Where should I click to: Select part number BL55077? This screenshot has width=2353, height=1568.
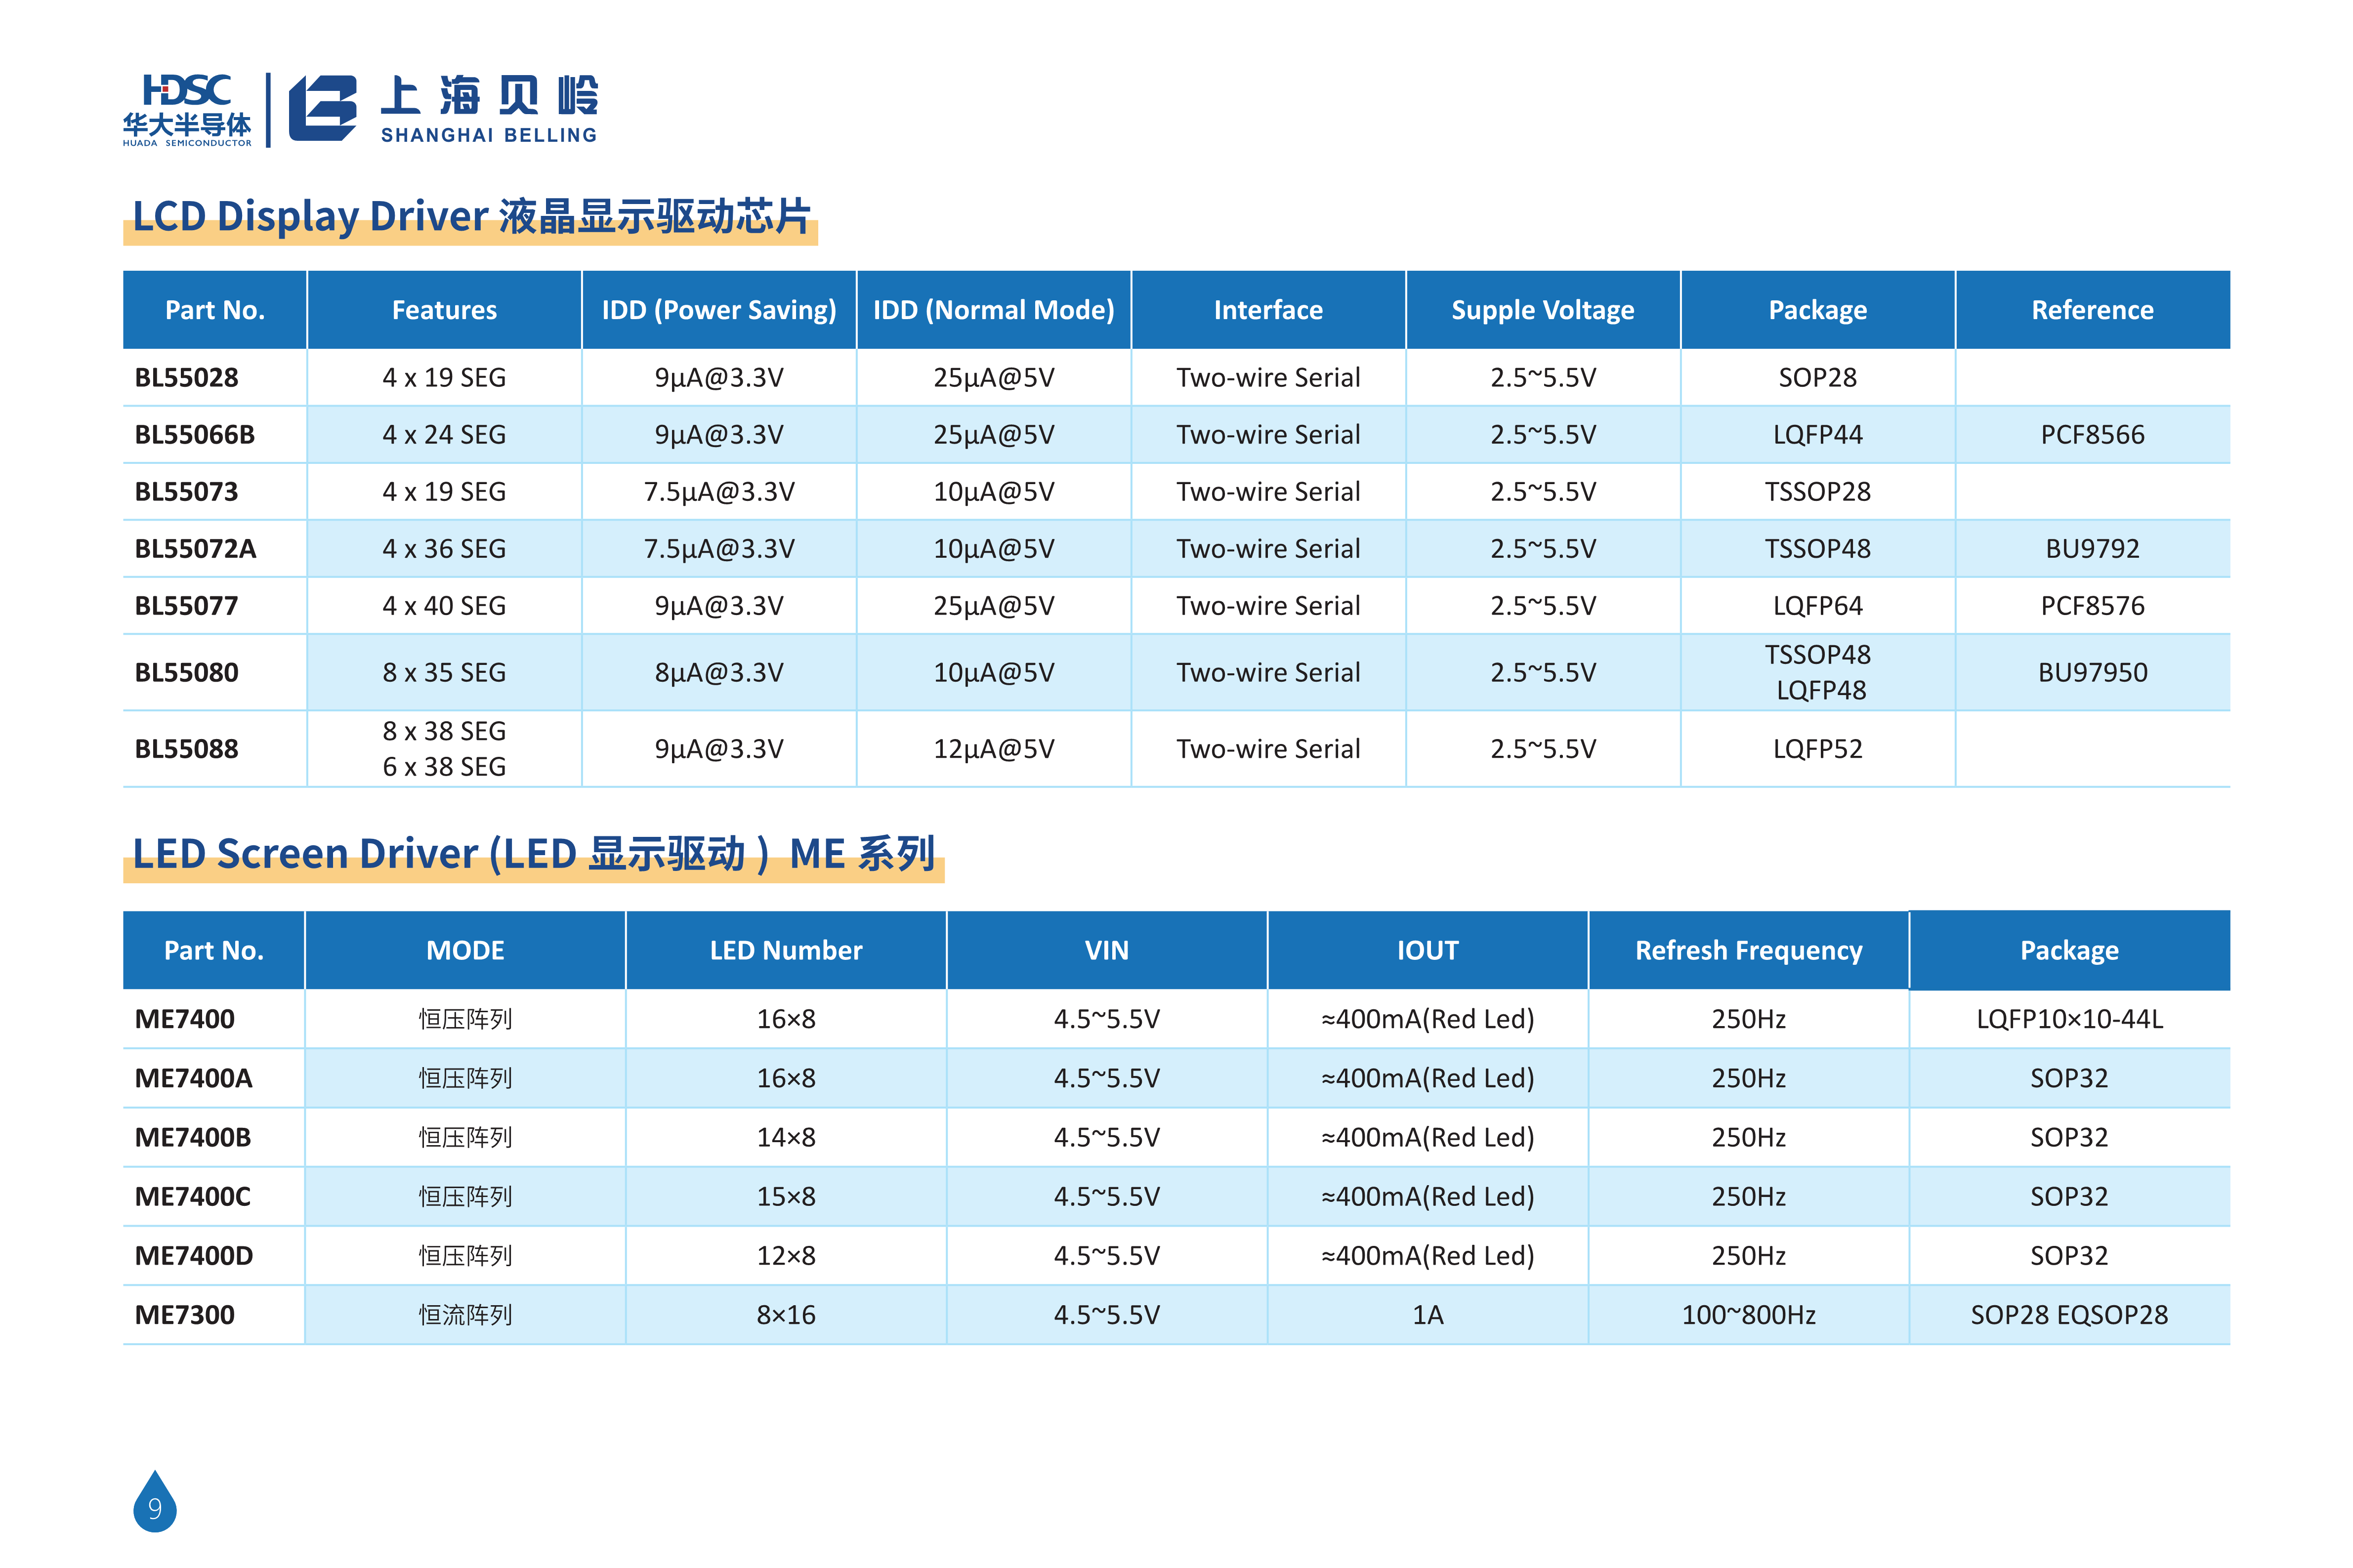[x=187, y=606]
